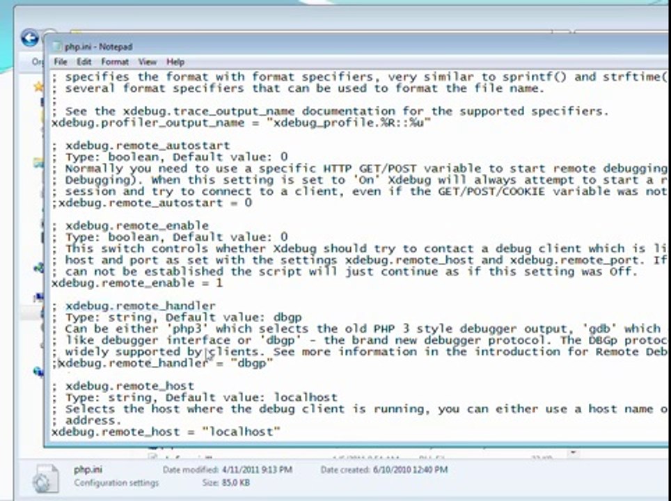Click the line ;xdebug.remote_handler = "dbgp"
671x501 pixels.
162,363
